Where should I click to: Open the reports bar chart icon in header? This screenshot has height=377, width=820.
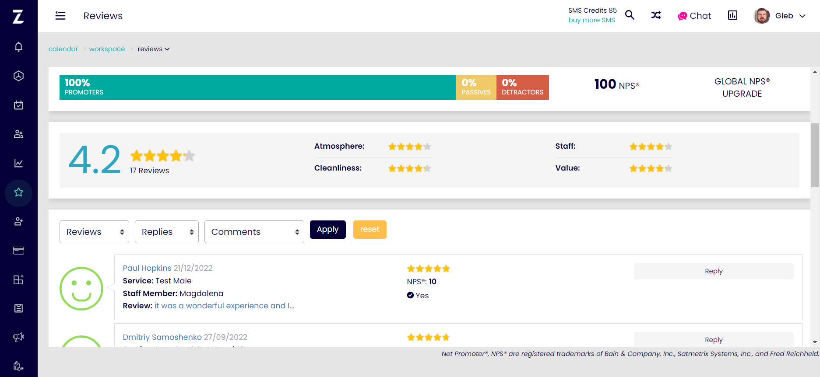[732, 15]
